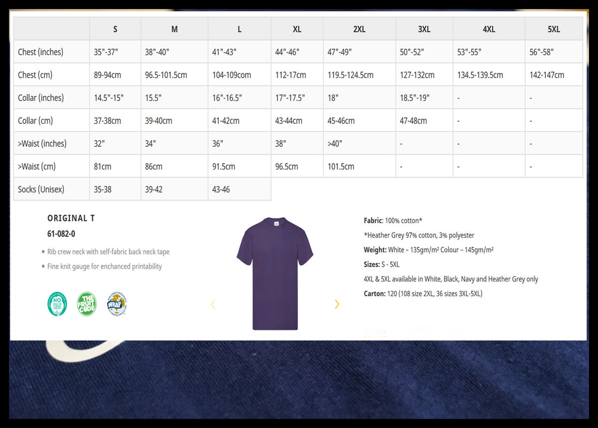Click the 5XL column header
The height and width of the screenshot is (428, 598).
click(x=554, y=29)
